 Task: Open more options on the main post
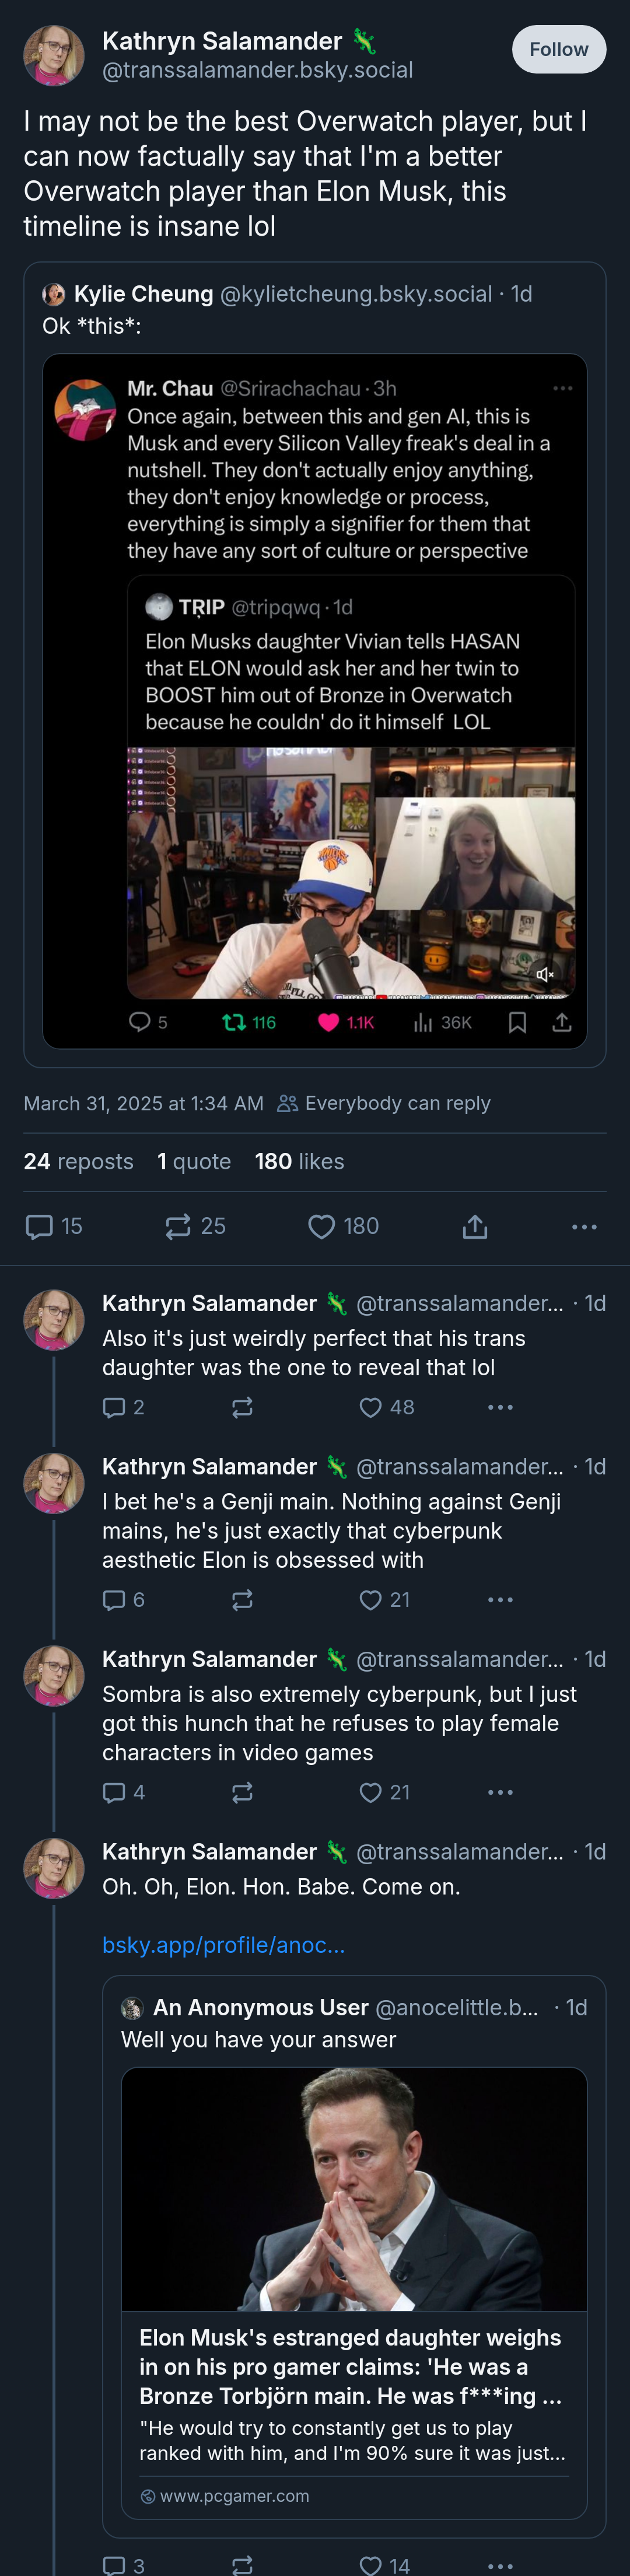(x=584, y=1226)
